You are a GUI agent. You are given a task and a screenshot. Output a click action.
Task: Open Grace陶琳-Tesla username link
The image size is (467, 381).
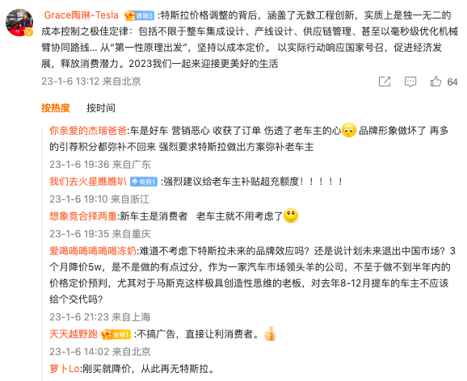pyautogui.click(x=82, y=15)
